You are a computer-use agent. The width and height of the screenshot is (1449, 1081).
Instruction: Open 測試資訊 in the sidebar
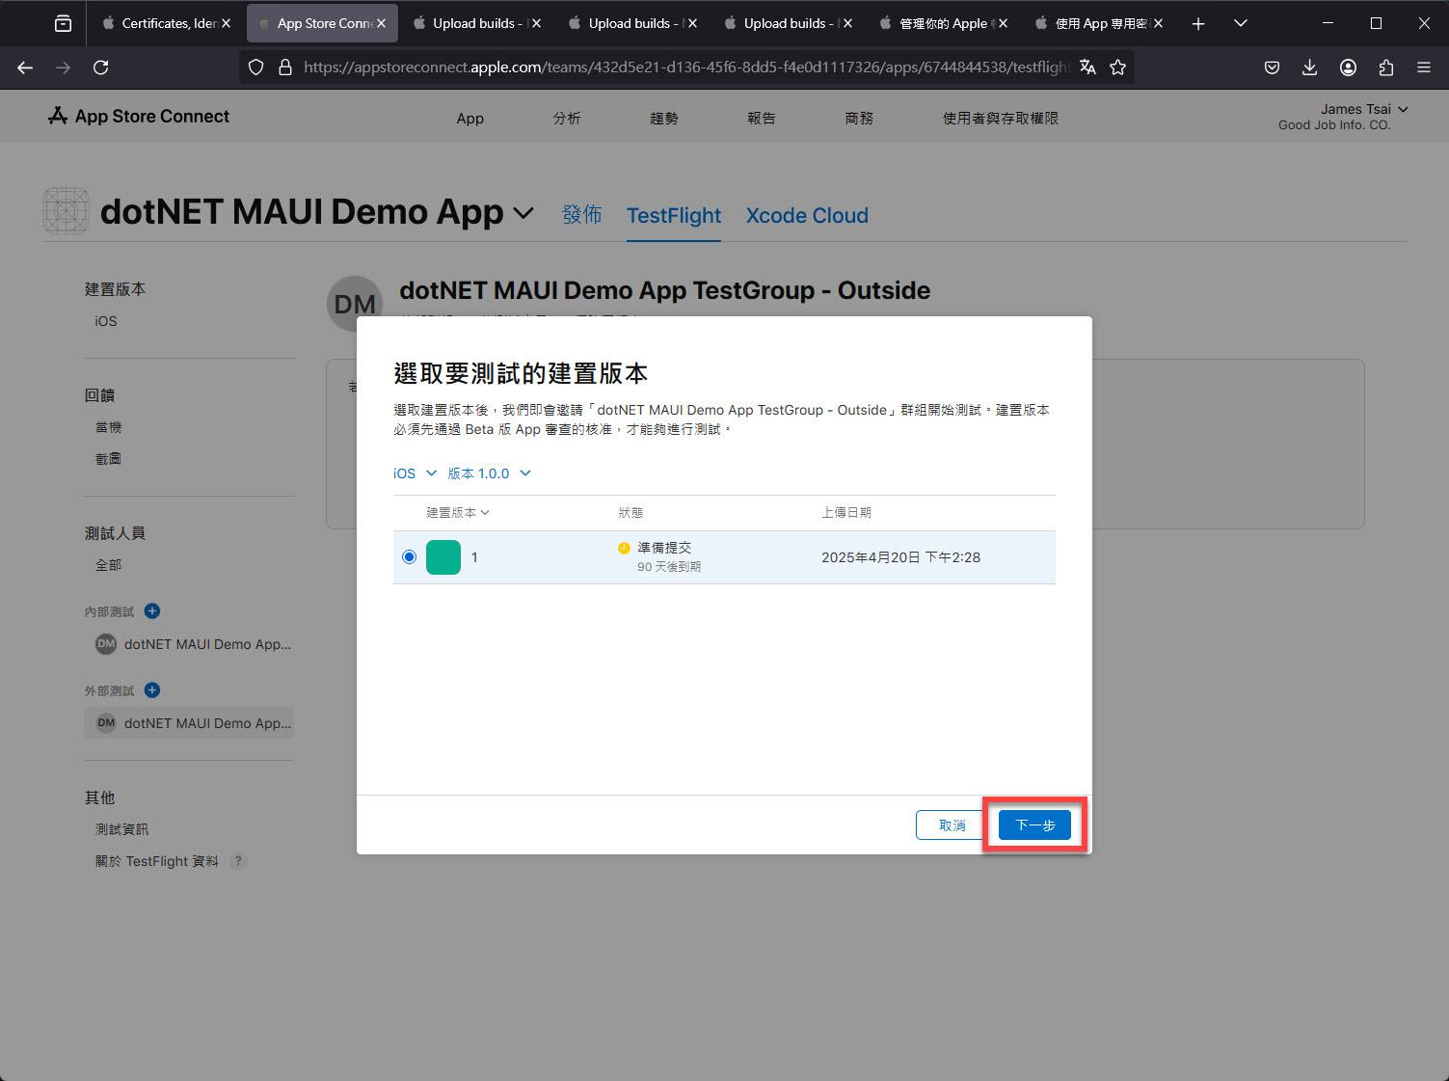point(121,829)
